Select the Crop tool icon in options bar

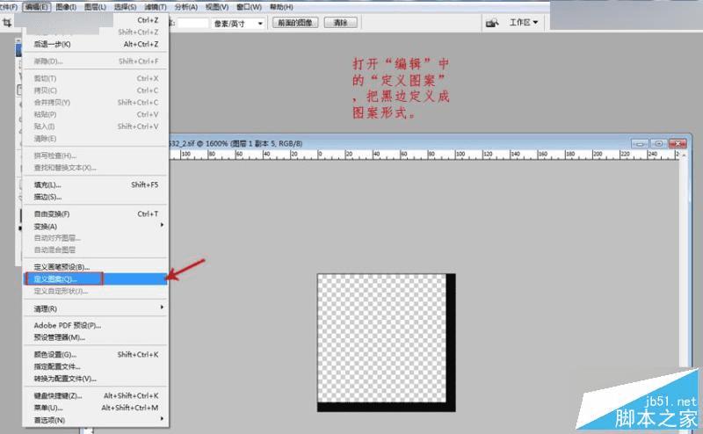click(x=7, y=23)
